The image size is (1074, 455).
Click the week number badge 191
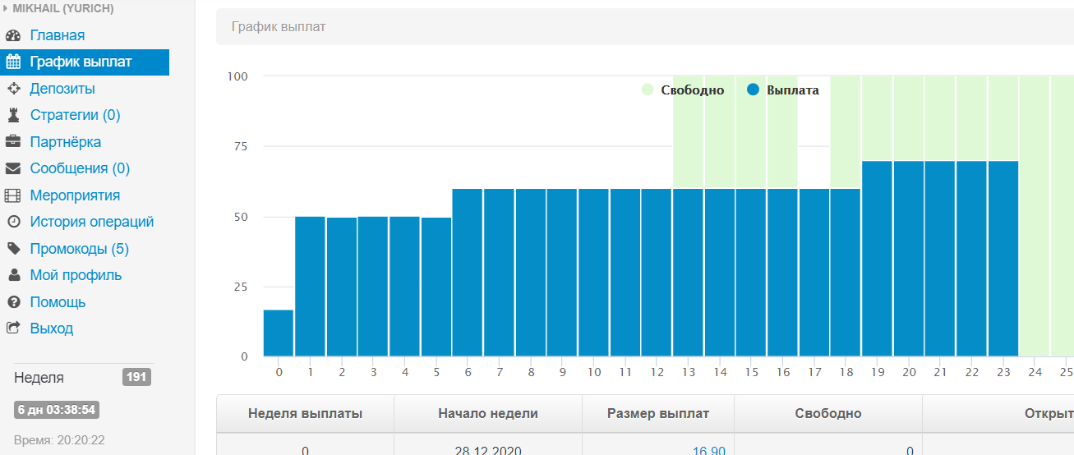pos(136,377)
